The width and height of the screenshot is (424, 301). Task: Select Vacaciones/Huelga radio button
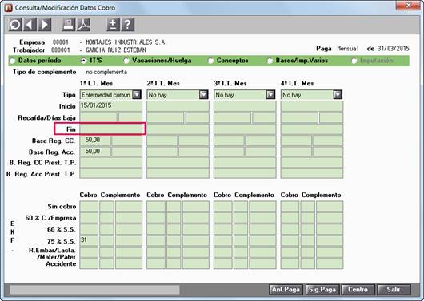(x=126, y=61)
